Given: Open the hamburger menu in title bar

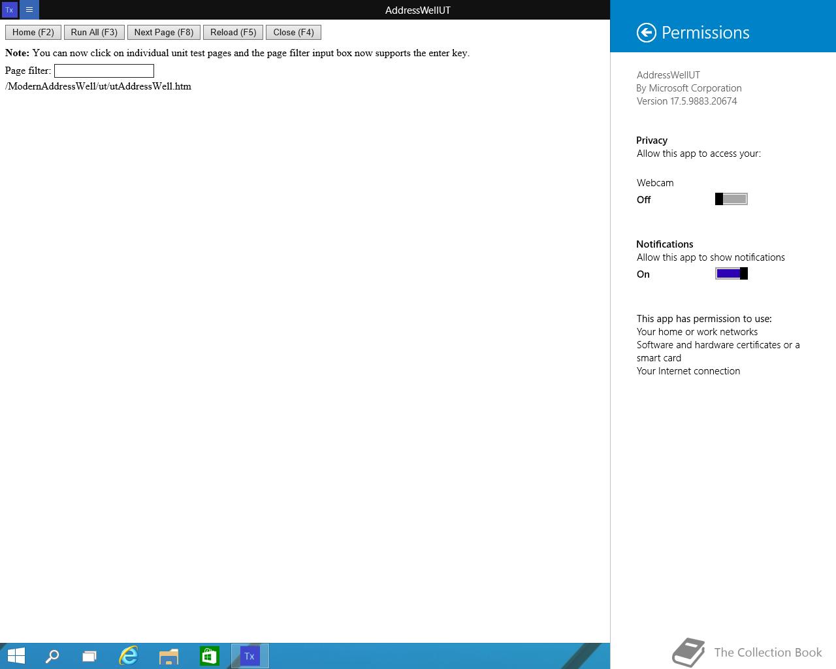Looking at the screenshot, I should pos(29,10).
